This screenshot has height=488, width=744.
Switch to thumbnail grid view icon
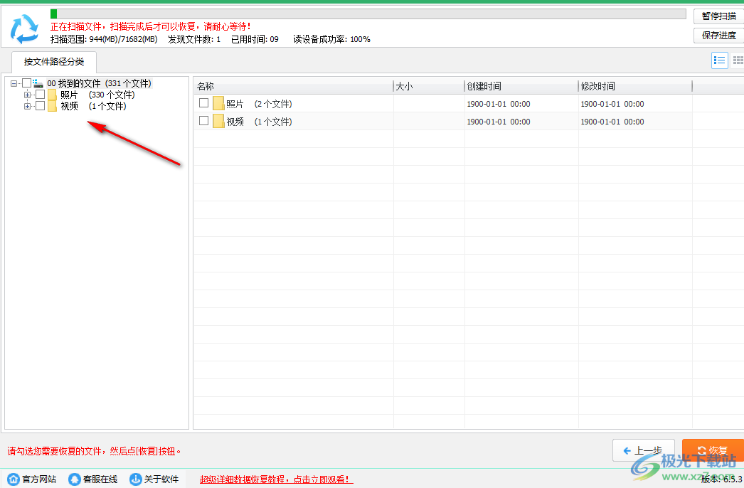tap(738, 60)
